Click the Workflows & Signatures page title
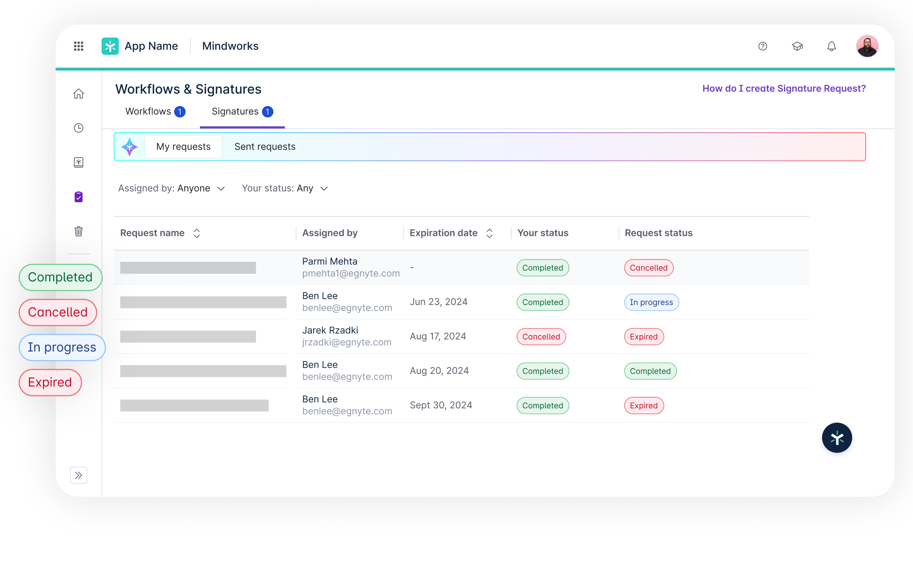913x572 pixels. click(188, 89)
